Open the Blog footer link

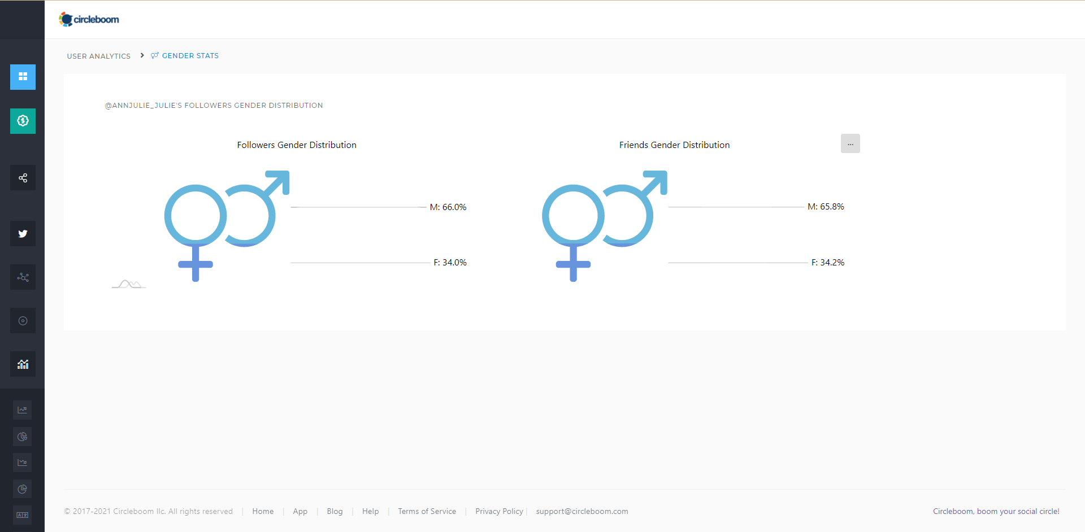point(335,511)
